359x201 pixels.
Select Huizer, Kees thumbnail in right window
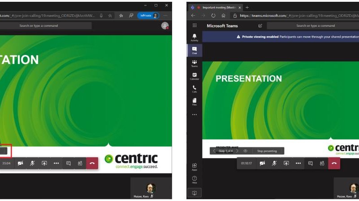tap(346, 188)
